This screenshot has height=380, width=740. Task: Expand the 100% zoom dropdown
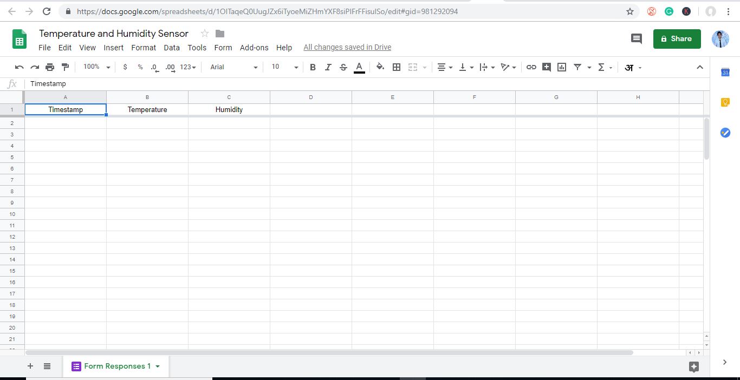96,67
